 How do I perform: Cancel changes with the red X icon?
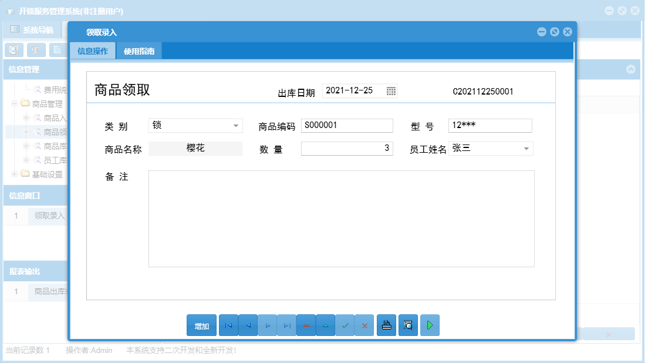coord(364,325)
